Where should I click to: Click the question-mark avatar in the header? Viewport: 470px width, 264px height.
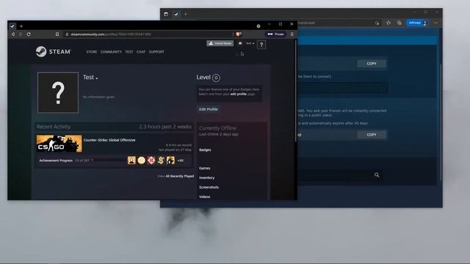pos(261,45)
